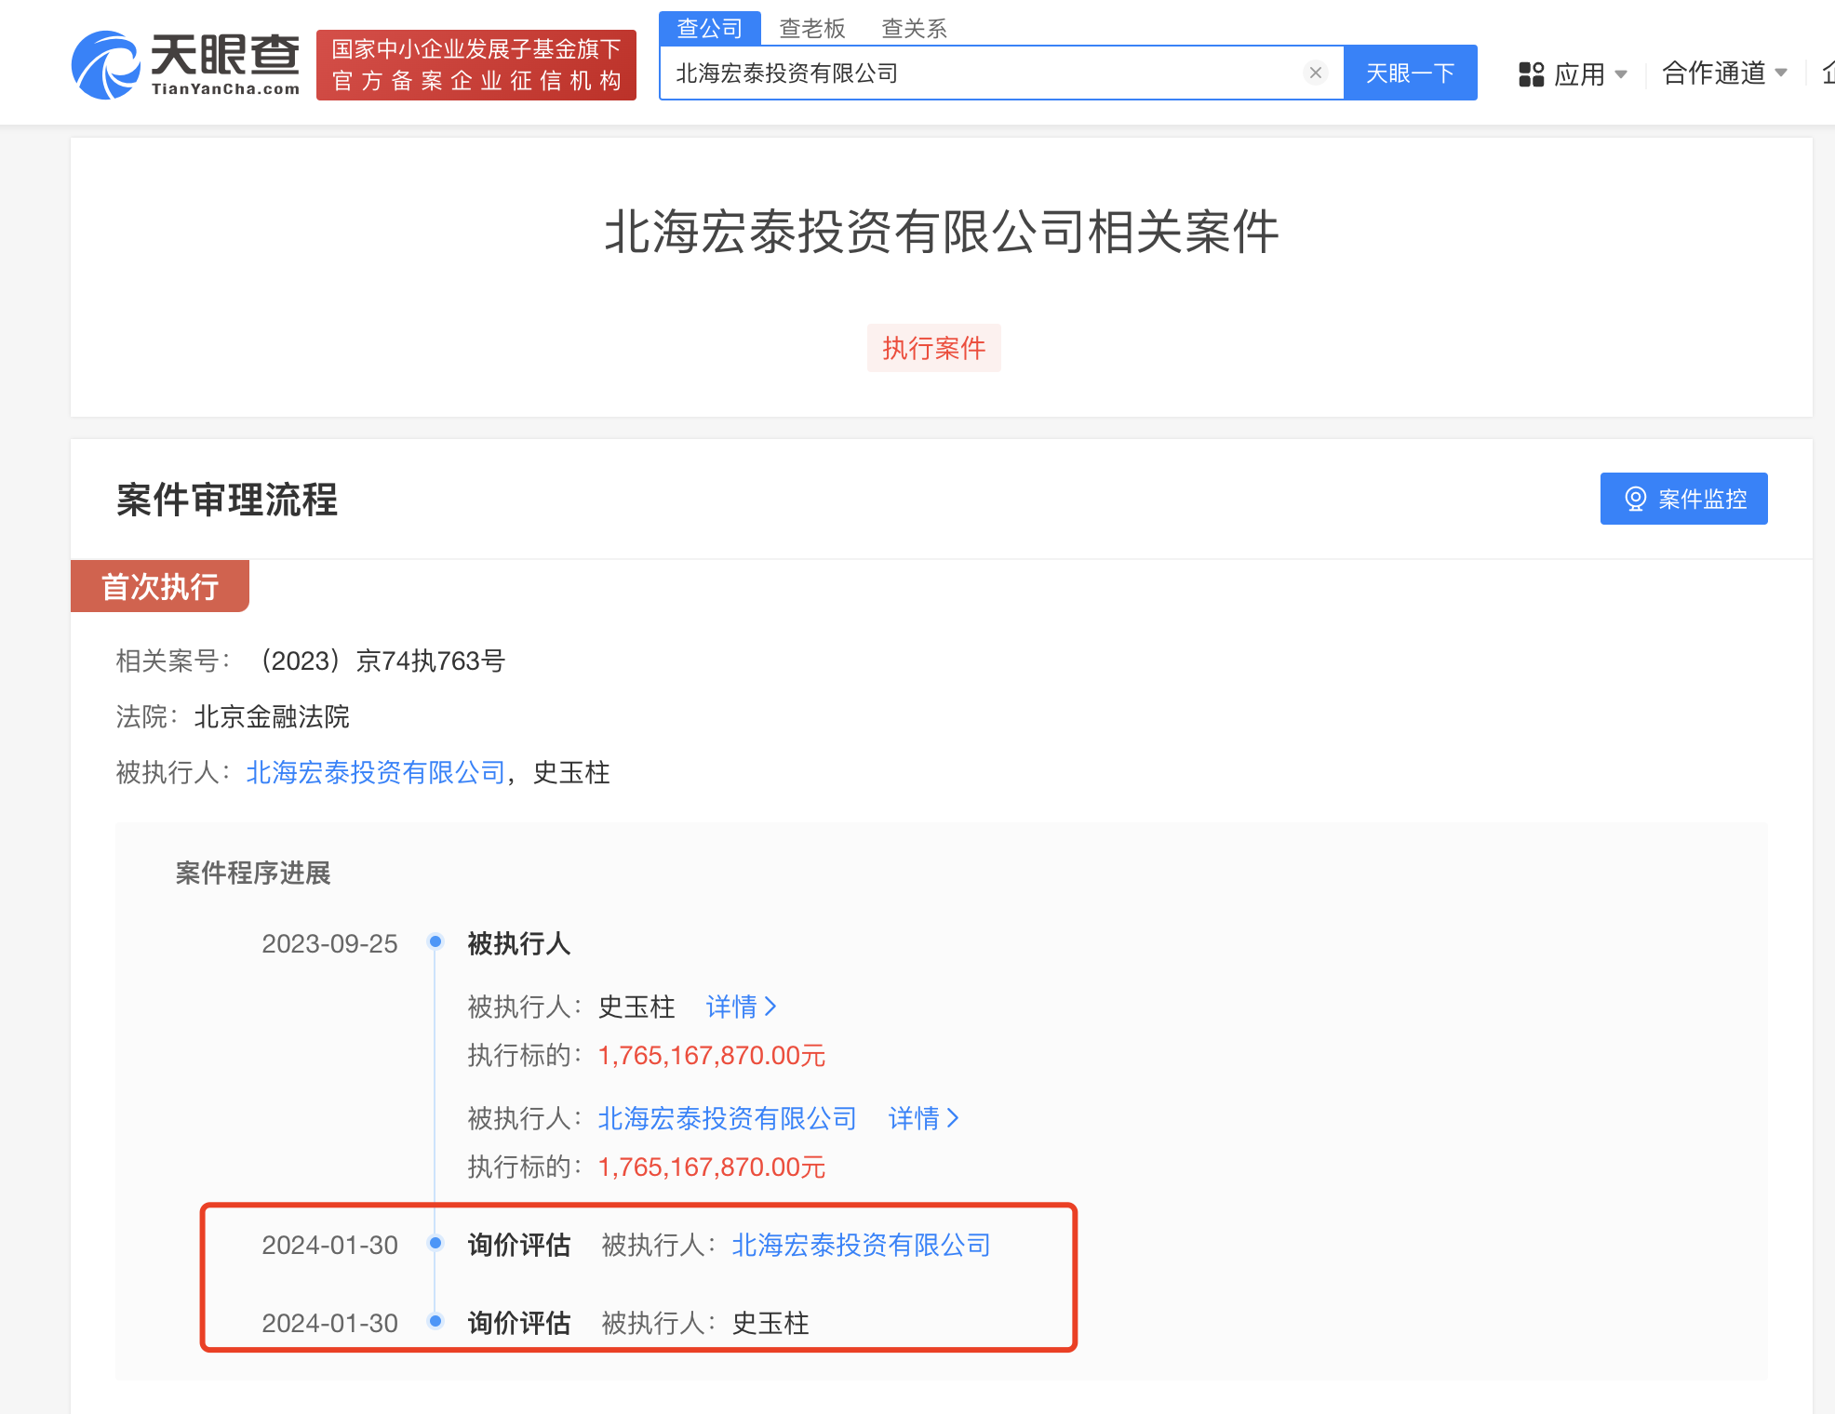Click the 首次执行 red label
The width and height of the screenshot is (1835, 1414).
(x=159, y=586)
